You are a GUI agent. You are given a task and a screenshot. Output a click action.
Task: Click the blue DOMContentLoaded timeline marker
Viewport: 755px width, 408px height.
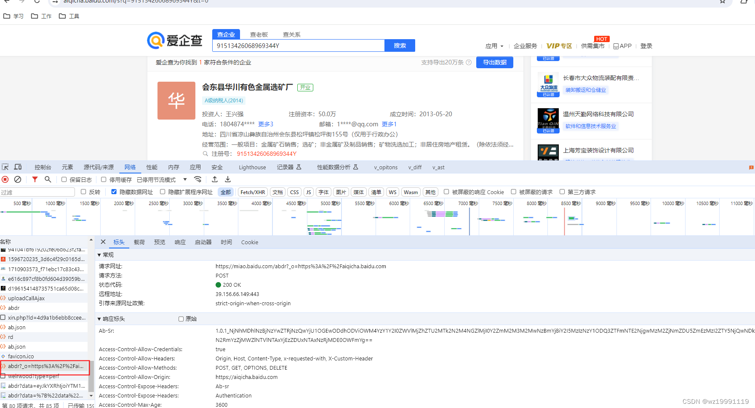click(x=470, y=221)
